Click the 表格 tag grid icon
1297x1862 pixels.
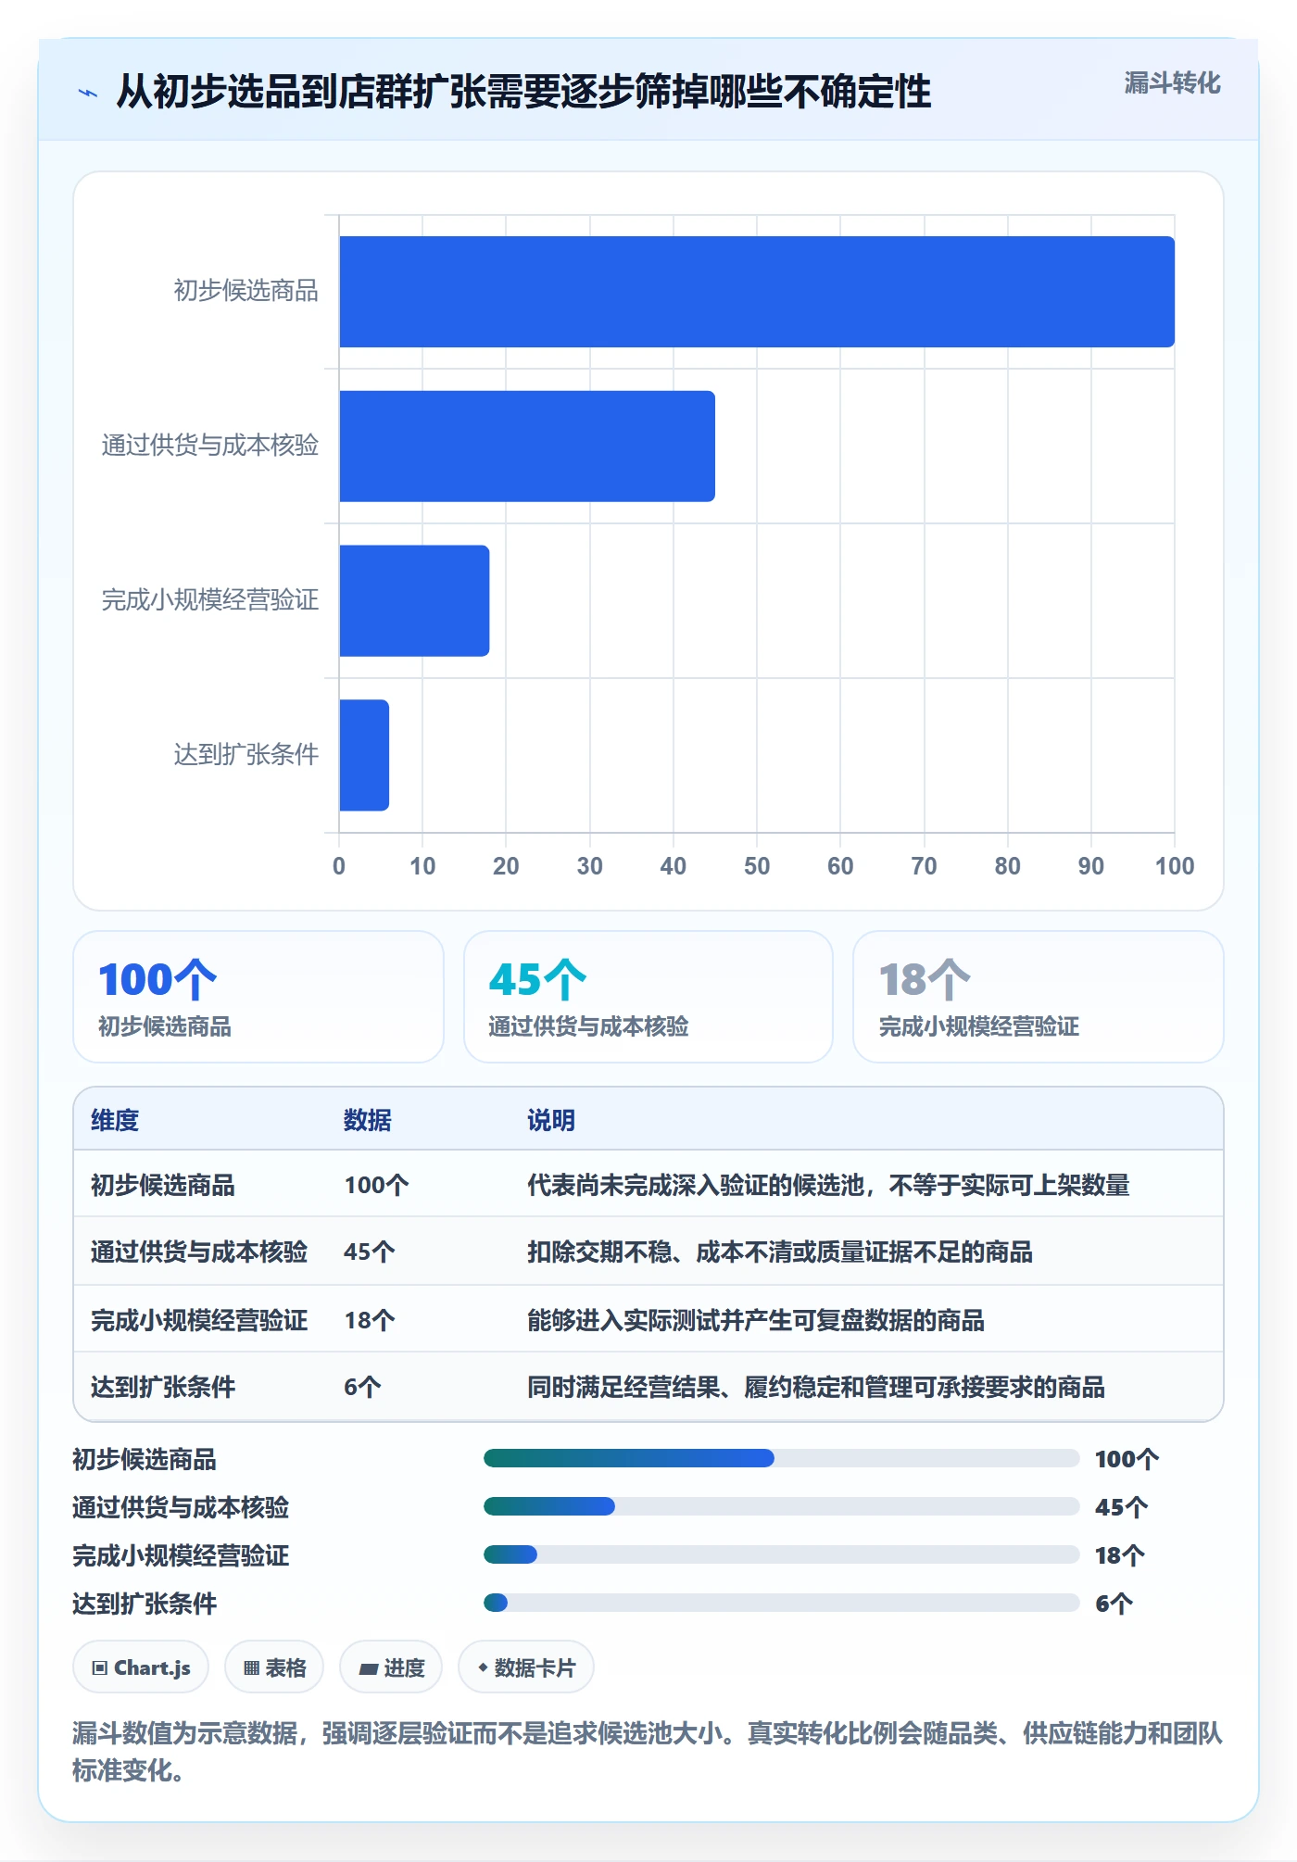tap(251, 1668)
